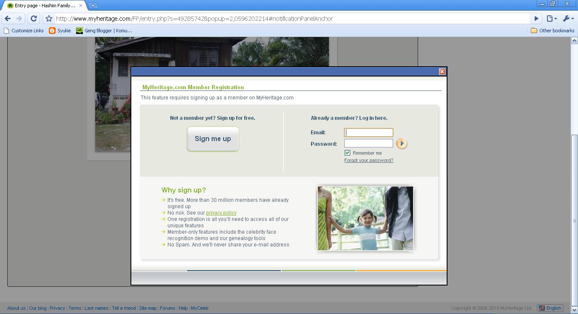The width and height of the screenshot is (578, 314).
Task: Close the Member Registration popup
Action: coord(442,71)
